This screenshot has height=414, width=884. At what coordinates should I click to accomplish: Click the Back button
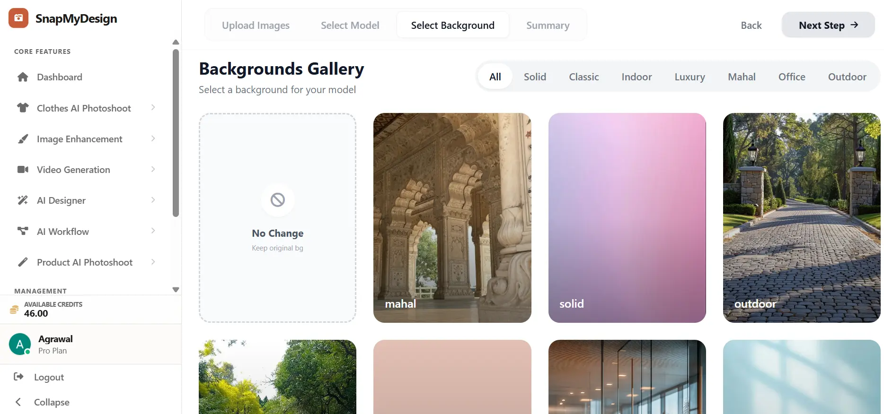[751, 25]
